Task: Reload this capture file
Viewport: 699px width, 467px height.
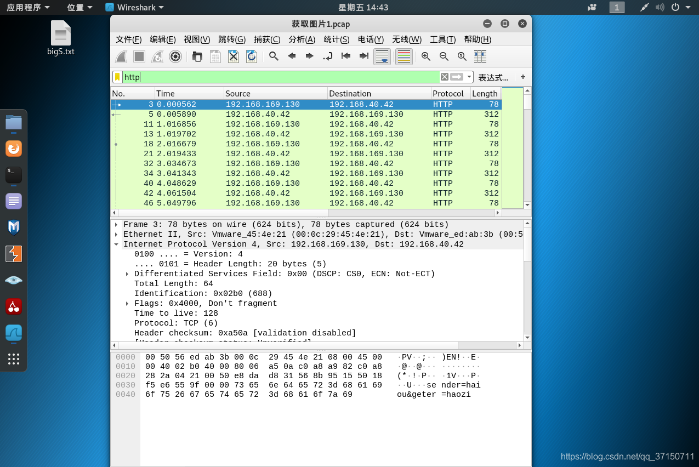Action: tap(252, 56)
